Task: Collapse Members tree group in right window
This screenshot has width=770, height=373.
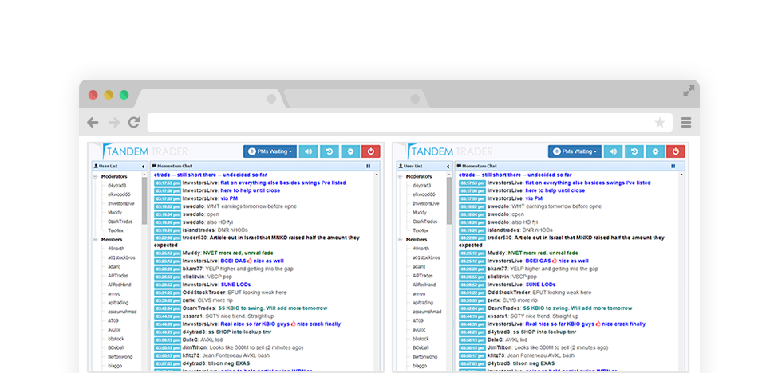Action: click(x=401, y=240)
